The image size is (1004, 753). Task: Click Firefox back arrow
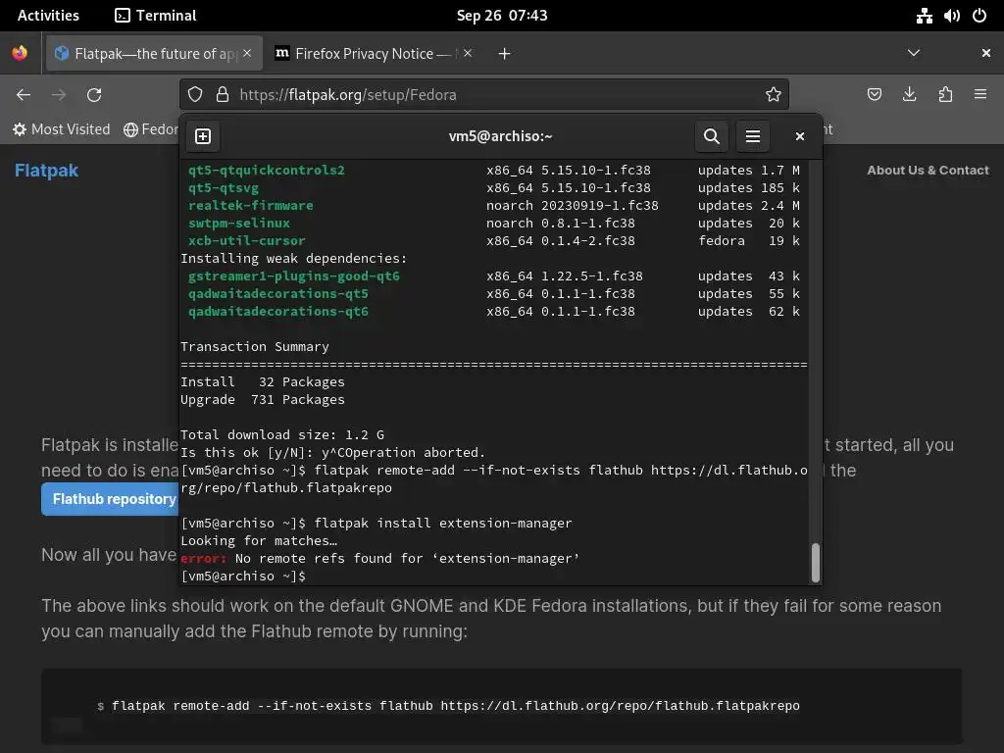point(24,95)
